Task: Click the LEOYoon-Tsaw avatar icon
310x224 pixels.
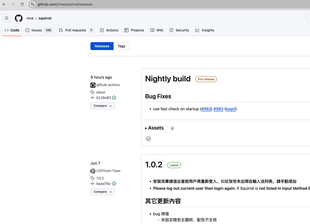Action: [93, 171]
